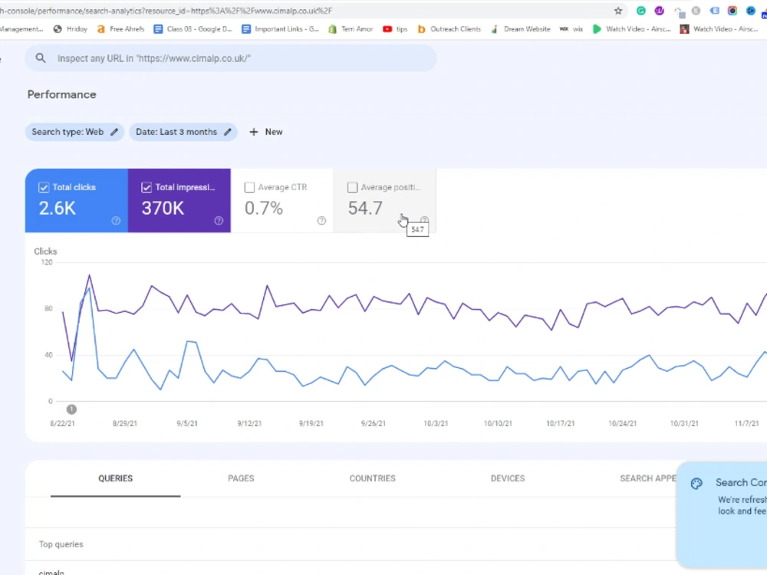The height and width of the screenshot is (575, 767).
Task: Click pencil icon on Search type filter
Action: click(114, 132)
